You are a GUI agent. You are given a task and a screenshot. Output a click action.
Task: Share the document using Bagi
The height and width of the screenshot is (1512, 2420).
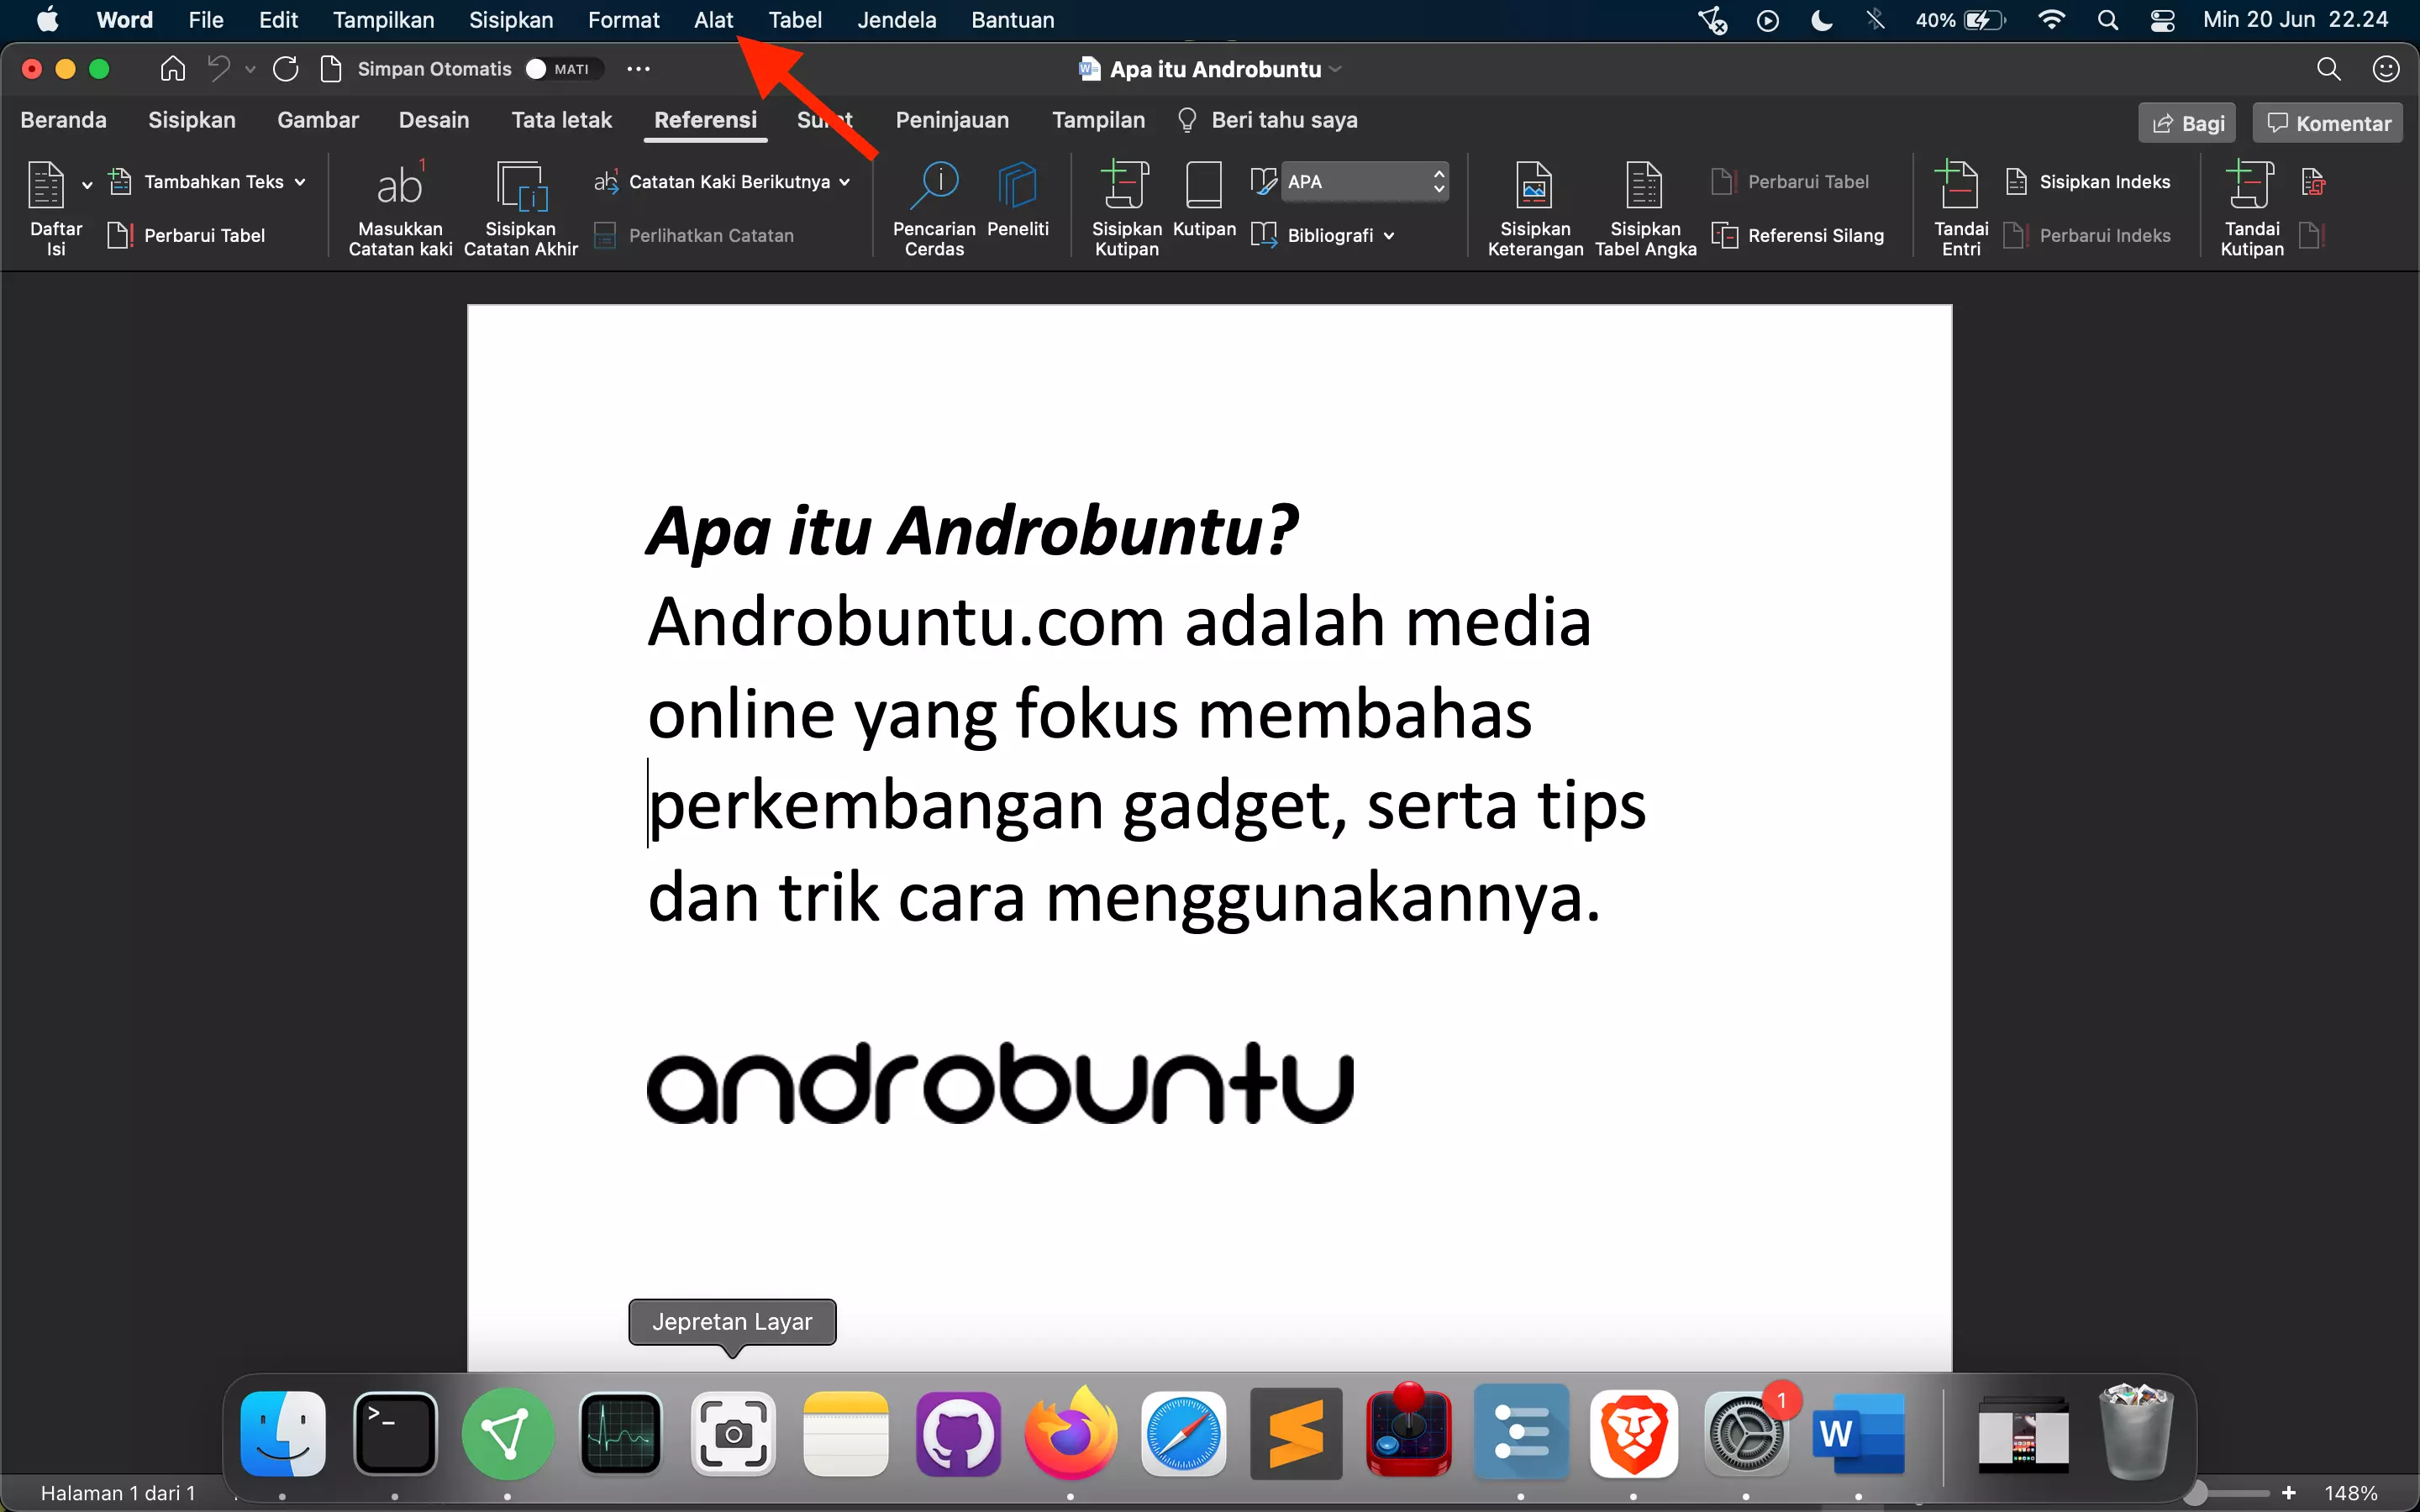(x=2186, y=121)
